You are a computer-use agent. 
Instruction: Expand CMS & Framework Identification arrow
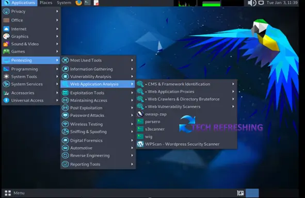click(233, 84)
